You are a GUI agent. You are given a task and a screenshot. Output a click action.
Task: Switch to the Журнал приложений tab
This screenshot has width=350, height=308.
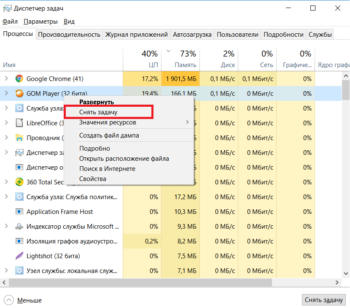pos(136,35)
